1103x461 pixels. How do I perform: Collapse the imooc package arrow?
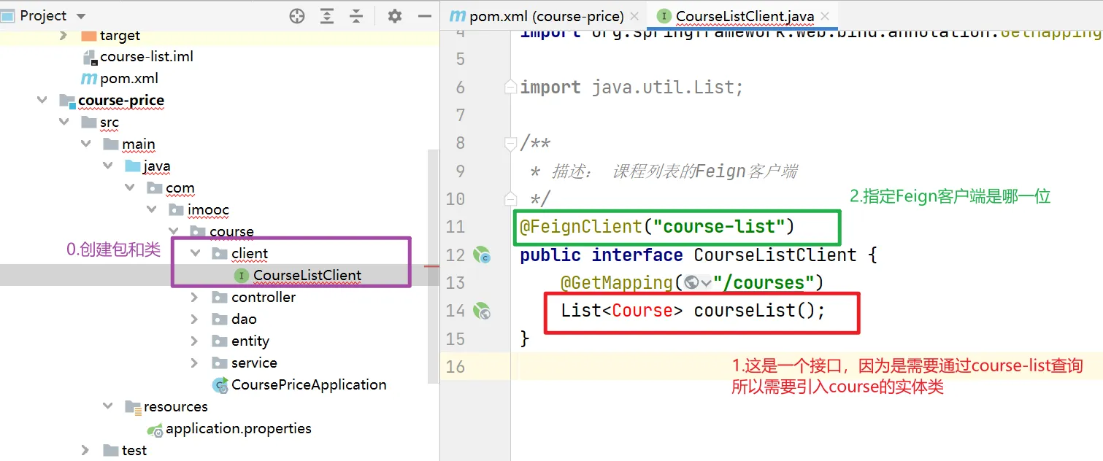(x=152, y=209)
